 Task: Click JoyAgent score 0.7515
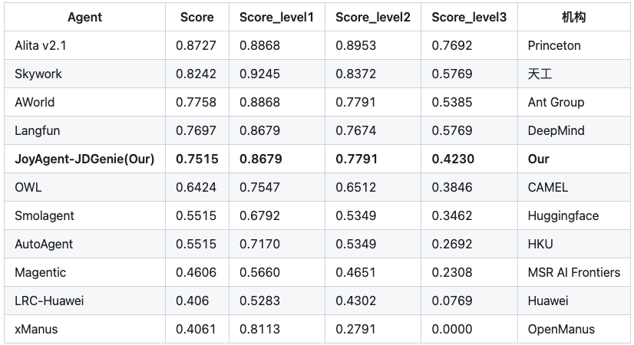pyautogui.click(x=197, y=159)
